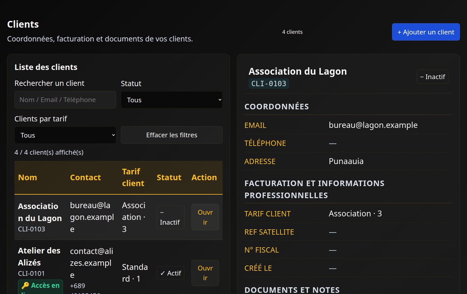
Task: Click the Ajouter un client button
Action: point(426,32)
